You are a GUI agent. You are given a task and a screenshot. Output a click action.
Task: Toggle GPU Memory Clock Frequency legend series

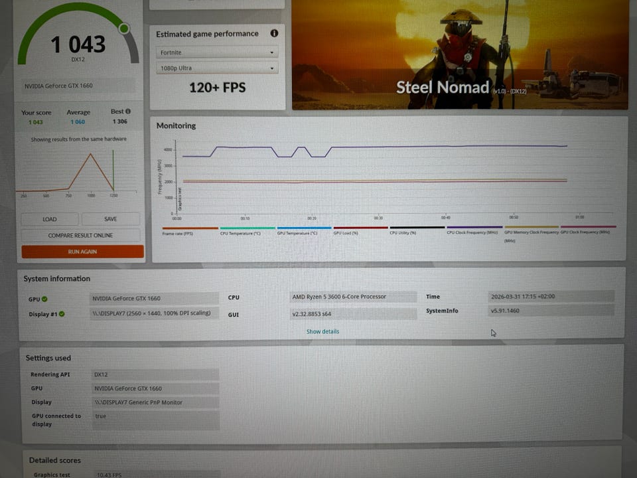(x=531, y=234)
